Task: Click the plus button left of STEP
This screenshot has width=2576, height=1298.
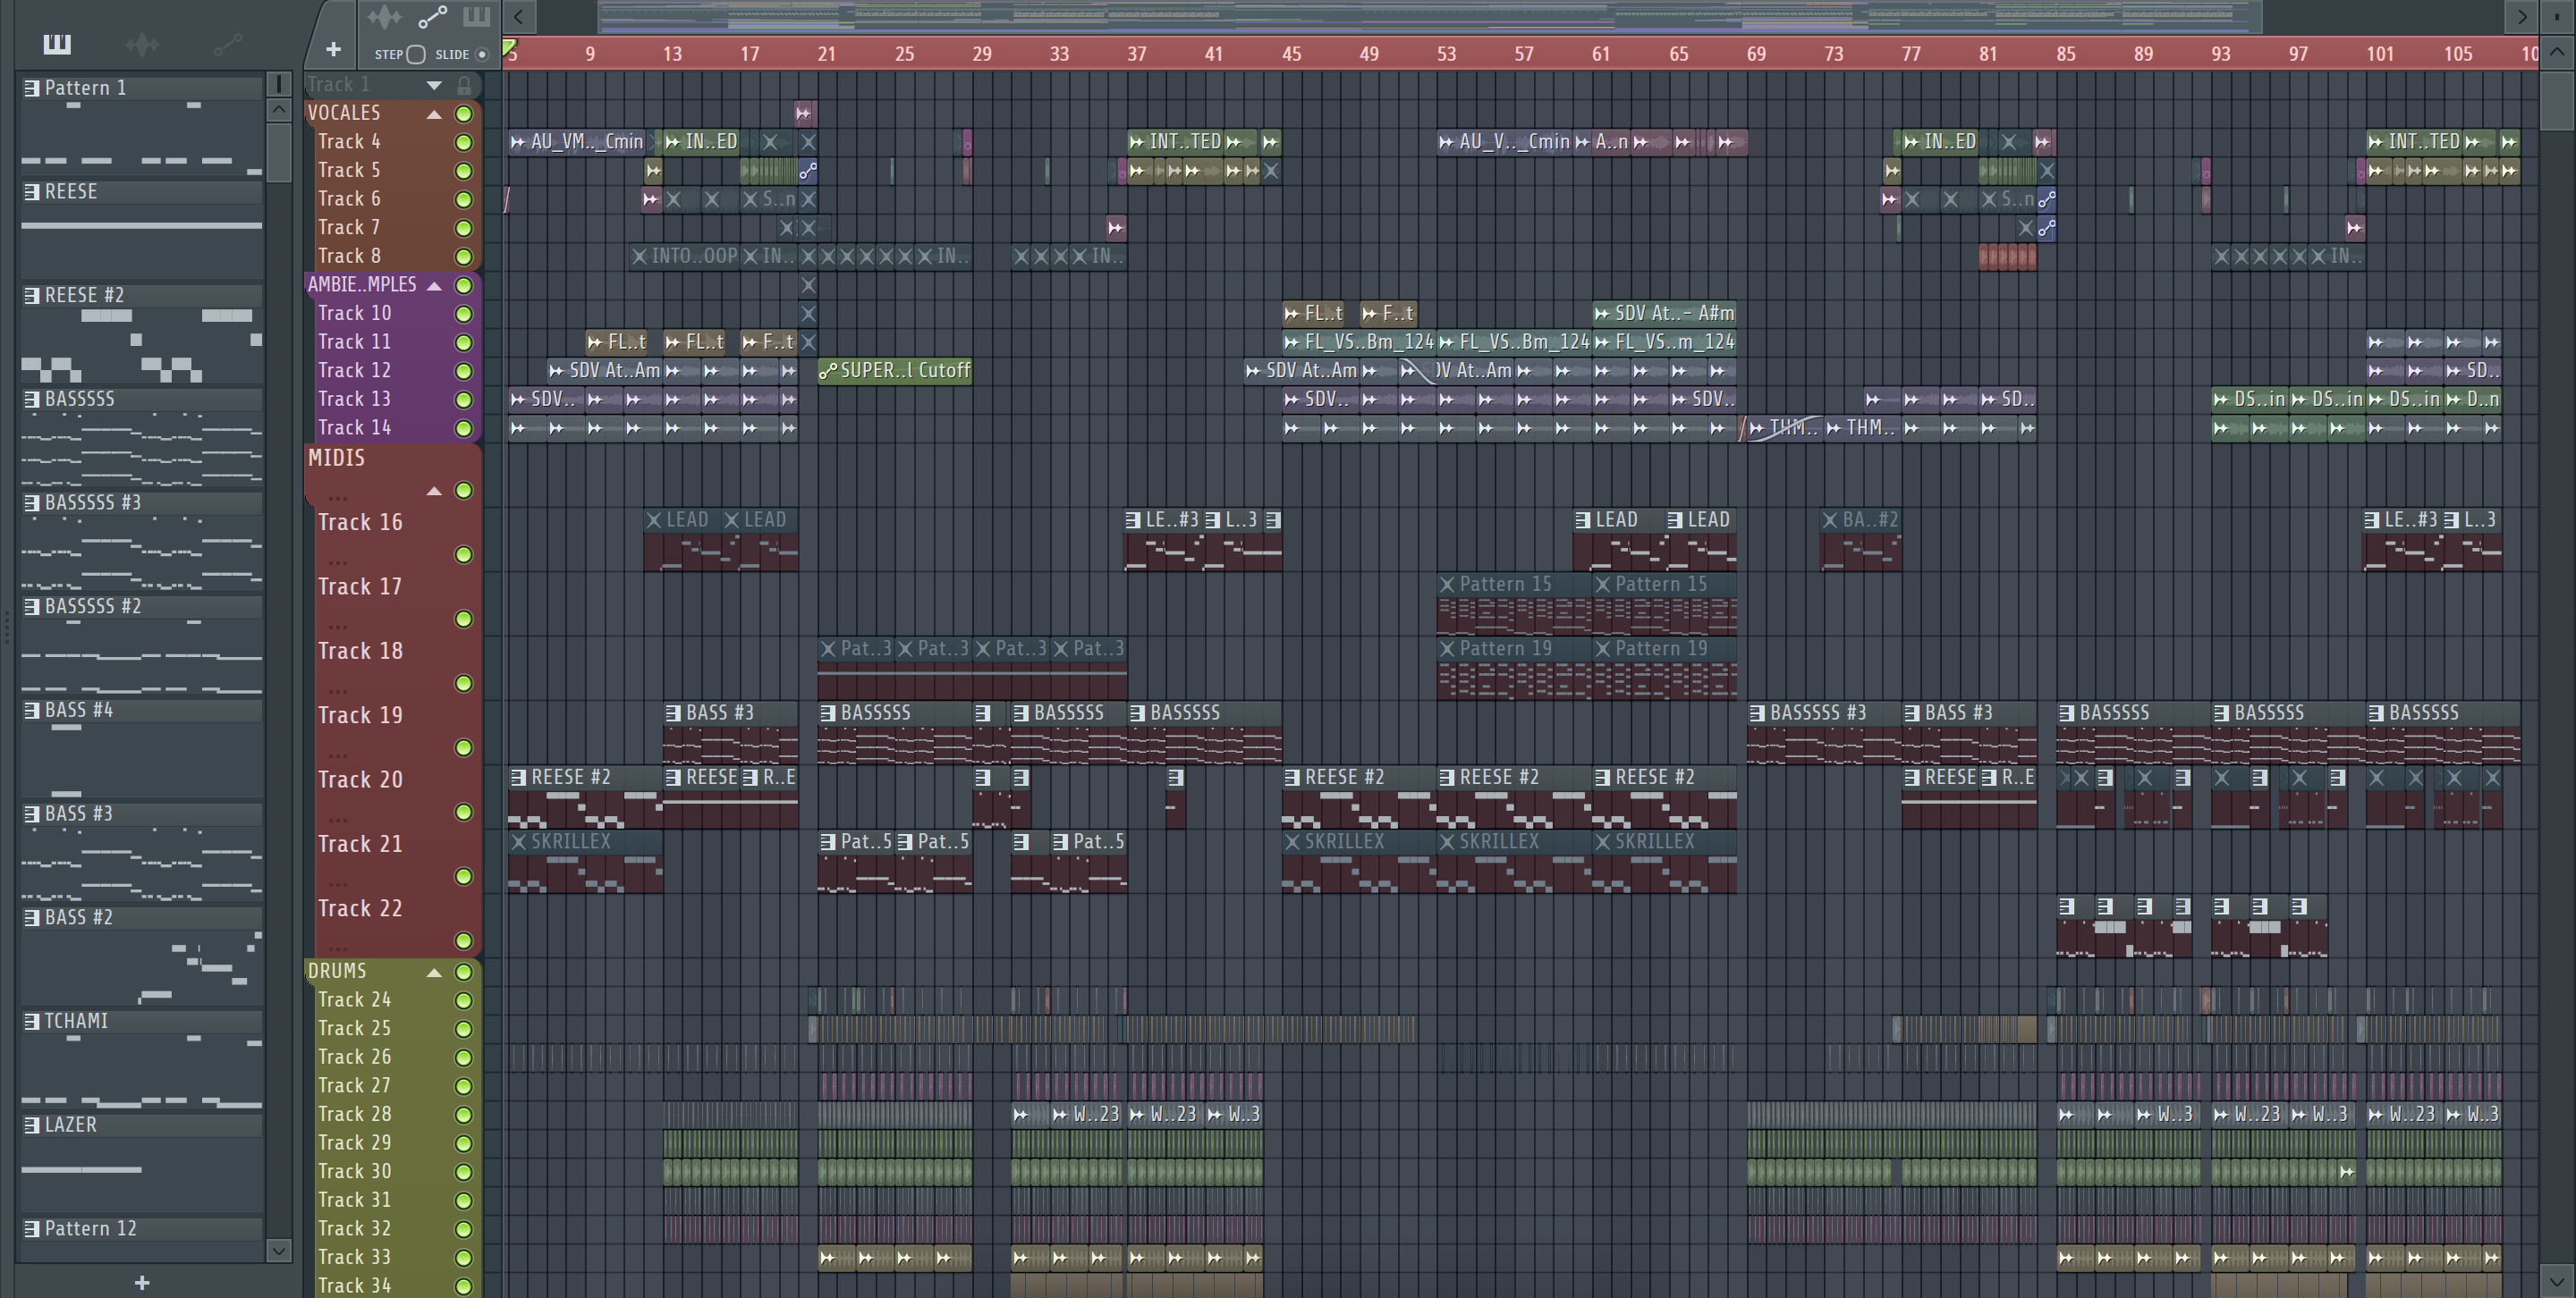Action: 333,49
